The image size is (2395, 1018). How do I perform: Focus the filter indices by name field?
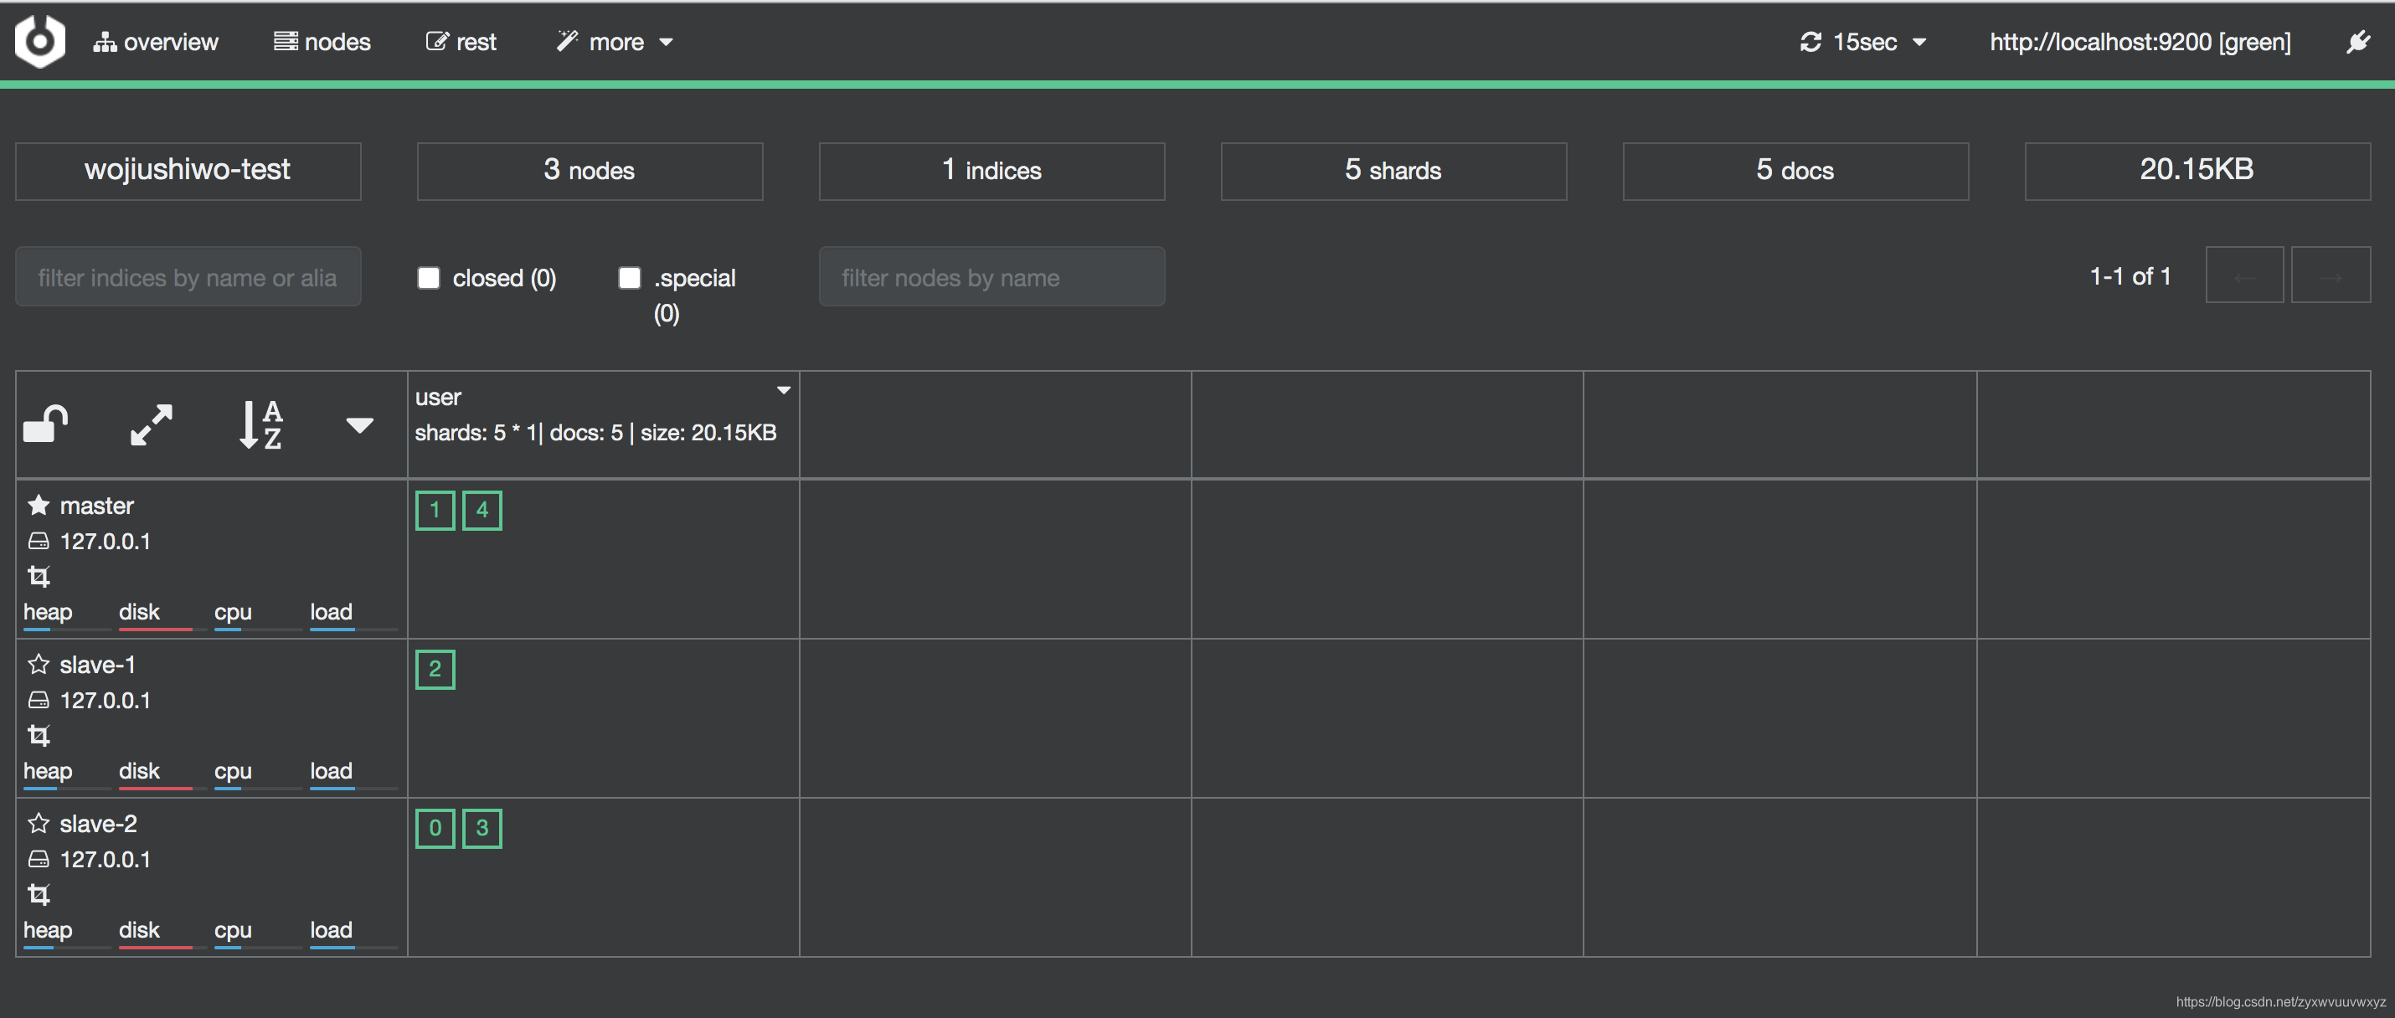coord(188,276)
